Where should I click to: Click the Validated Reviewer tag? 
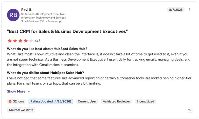[x=116, y=101]
